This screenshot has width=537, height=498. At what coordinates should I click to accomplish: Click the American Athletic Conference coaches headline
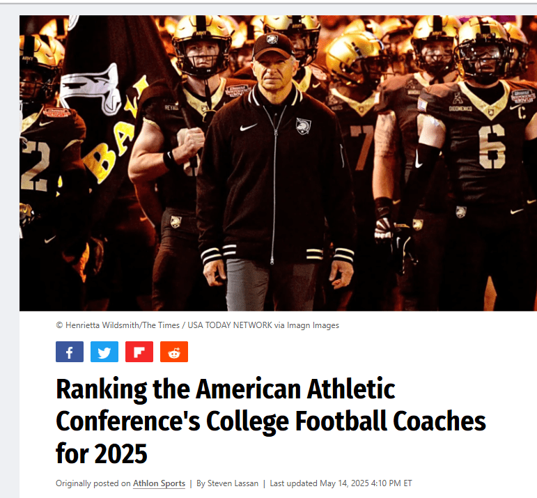[270, 421]
